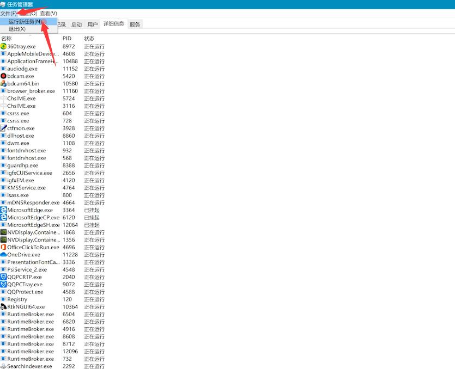Screen dimensions: 455x369
Task: Select the red bdcam.exe recorder icon
Action: pyautogui.click(x=3, y=76)
